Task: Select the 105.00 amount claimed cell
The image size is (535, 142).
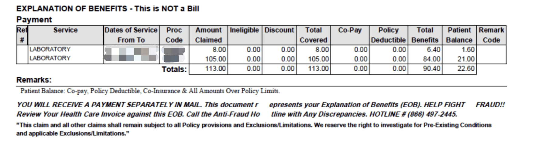Action: [x=216, y=59]
